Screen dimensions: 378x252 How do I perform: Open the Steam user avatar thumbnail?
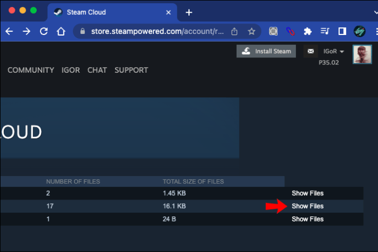pyautogui.click(x=362, y=54)
